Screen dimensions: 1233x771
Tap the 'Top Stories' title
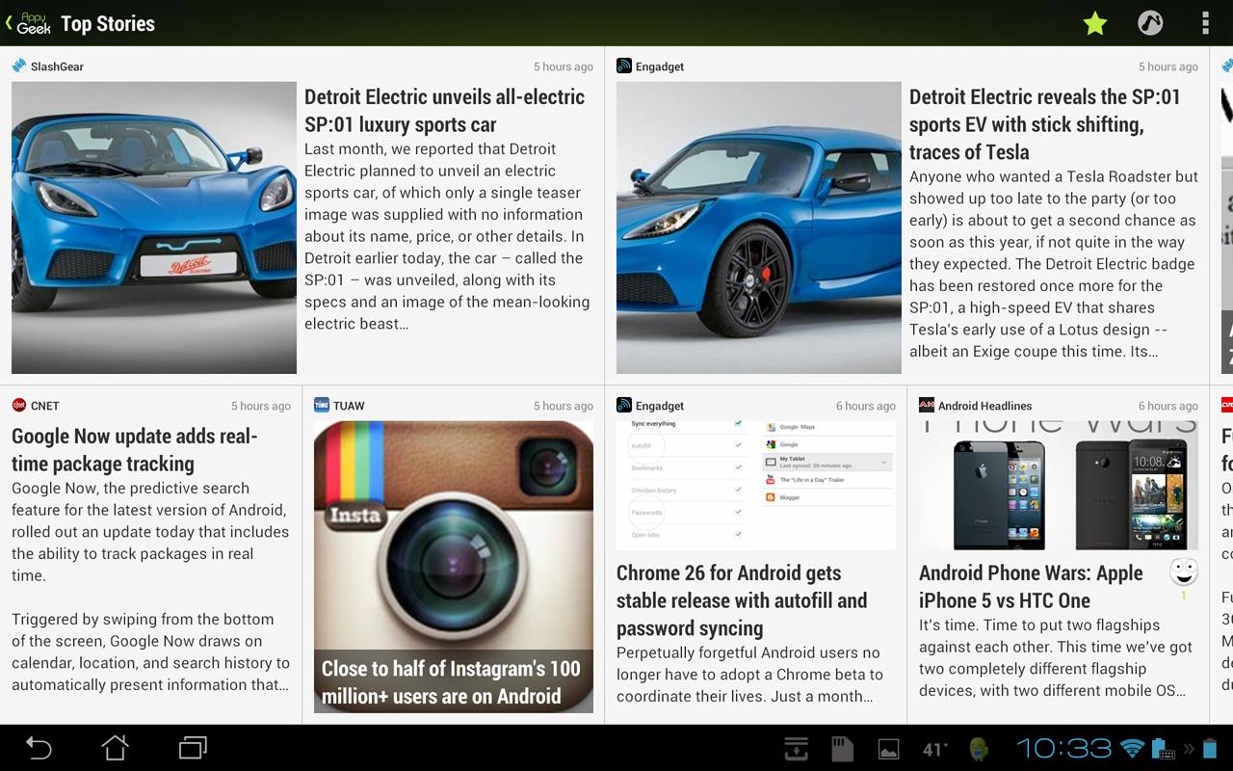108,23
